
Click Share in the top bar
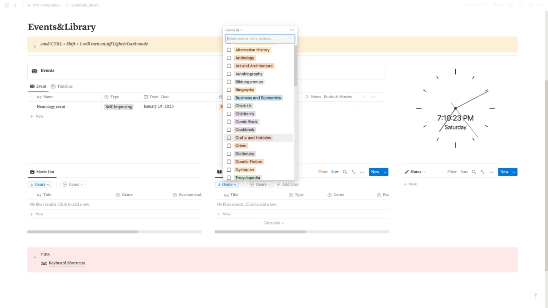point(498,5)
